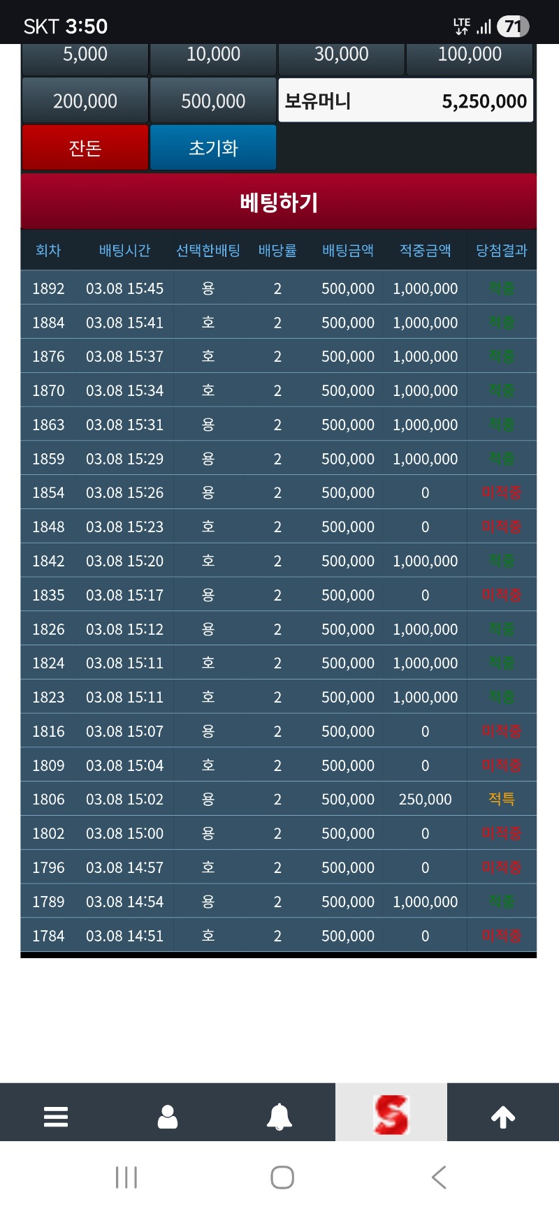
Task: Choose the 100,000 bet amount
Action: 470,57
